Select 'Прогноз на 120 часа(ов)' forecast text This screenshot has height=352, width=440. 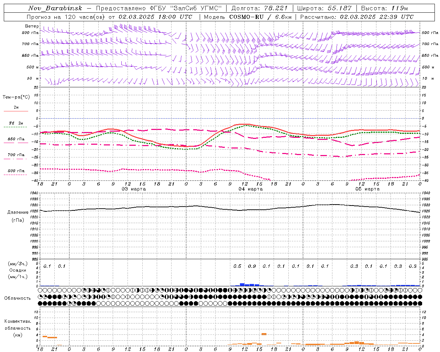pos(66,17)
